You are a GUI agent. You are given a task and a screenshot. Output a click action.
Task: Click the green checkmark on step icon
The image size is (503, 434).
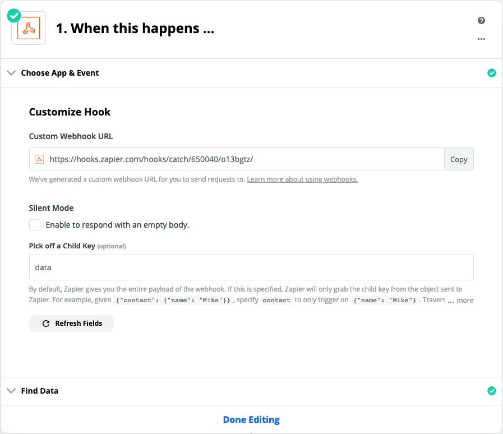[14, 16]
